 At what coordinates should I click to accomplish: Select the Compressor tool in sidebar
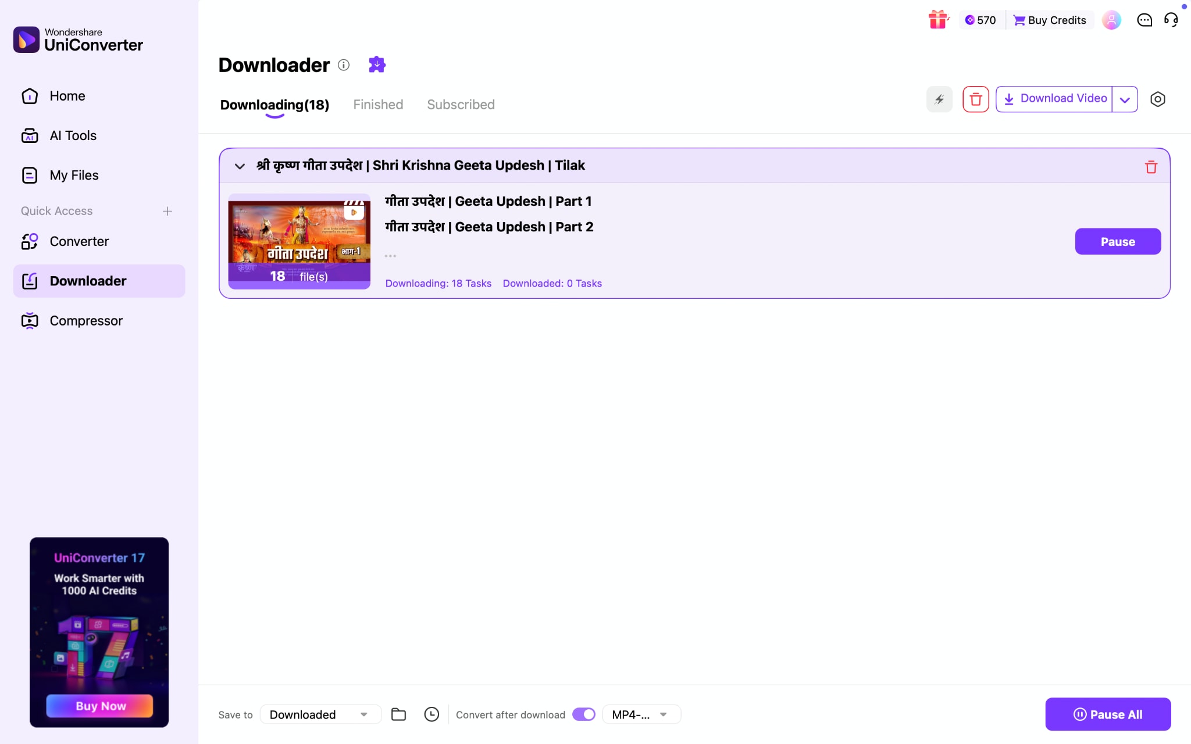[85, 320]
